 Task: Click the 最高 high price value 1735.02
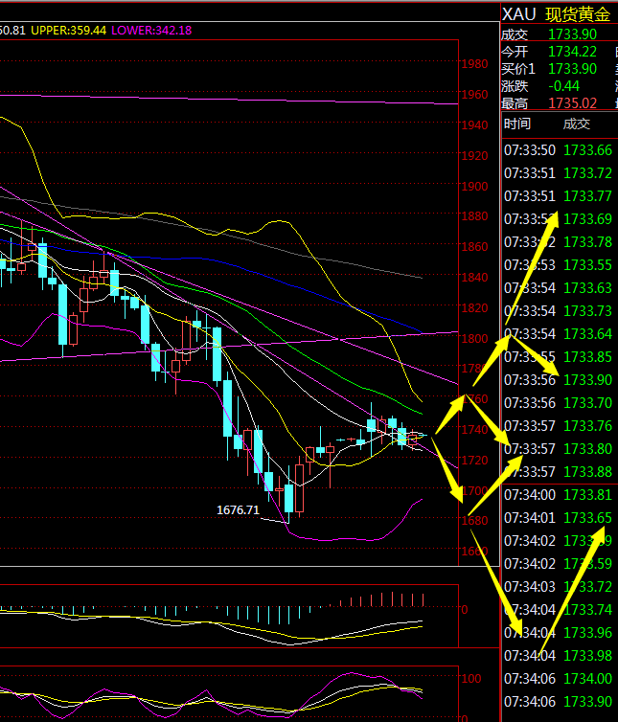click(x=573, y=103)
